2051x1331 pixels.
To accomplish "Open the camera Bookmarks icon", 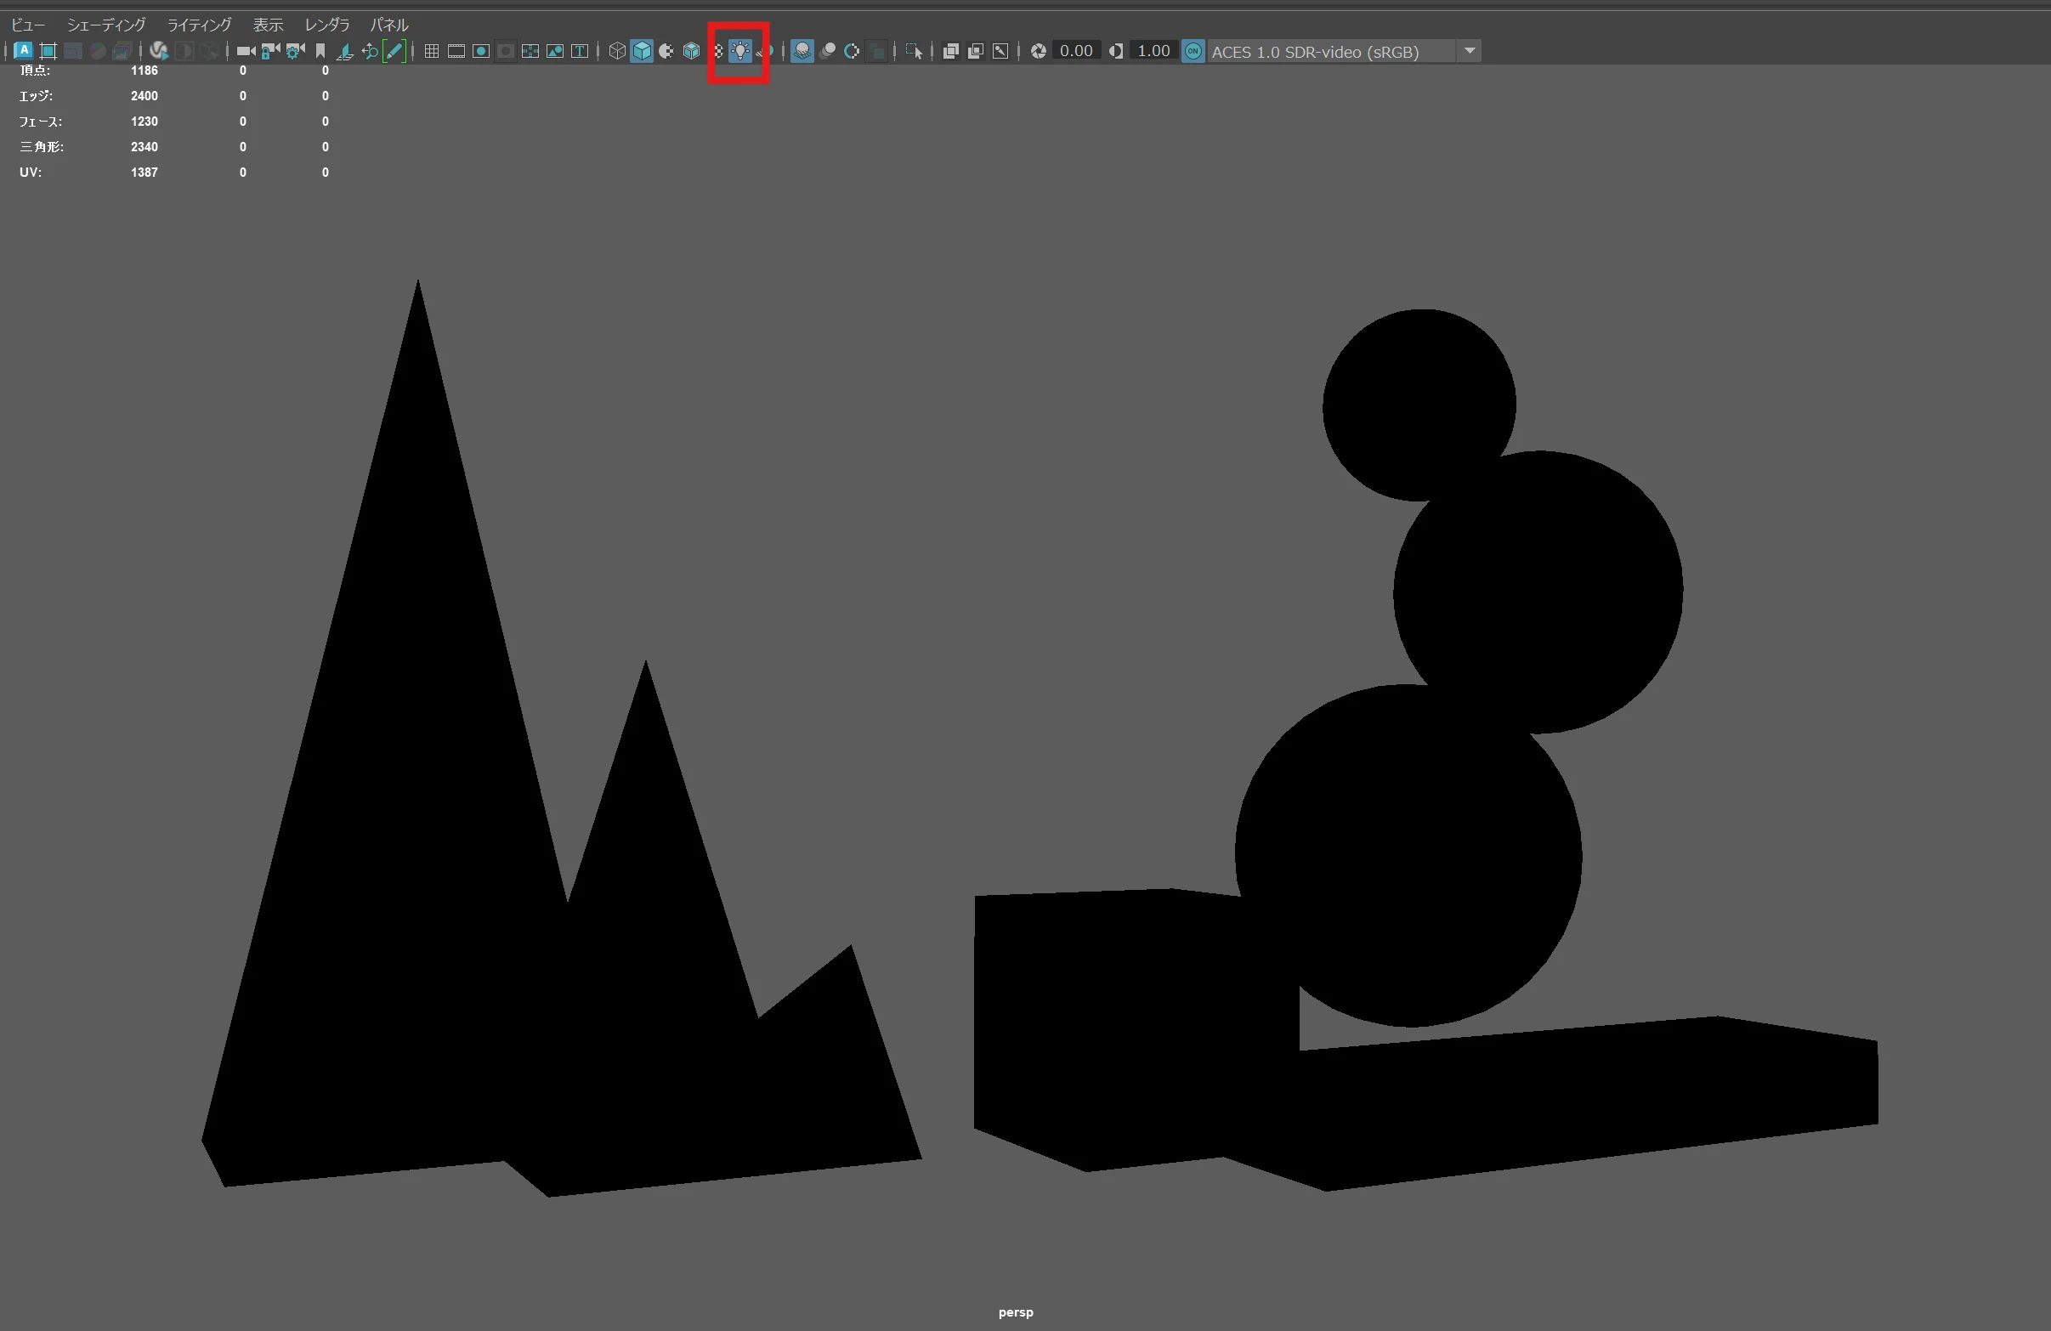I will pos(320,51).
